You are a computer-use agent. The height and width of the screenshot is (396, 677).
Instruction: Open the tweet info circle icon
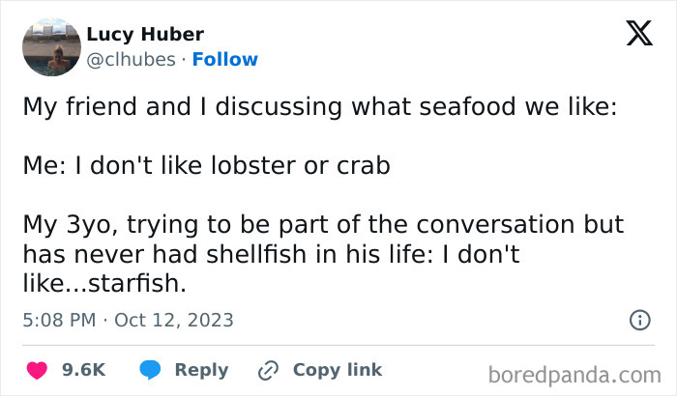click(638, 319)
